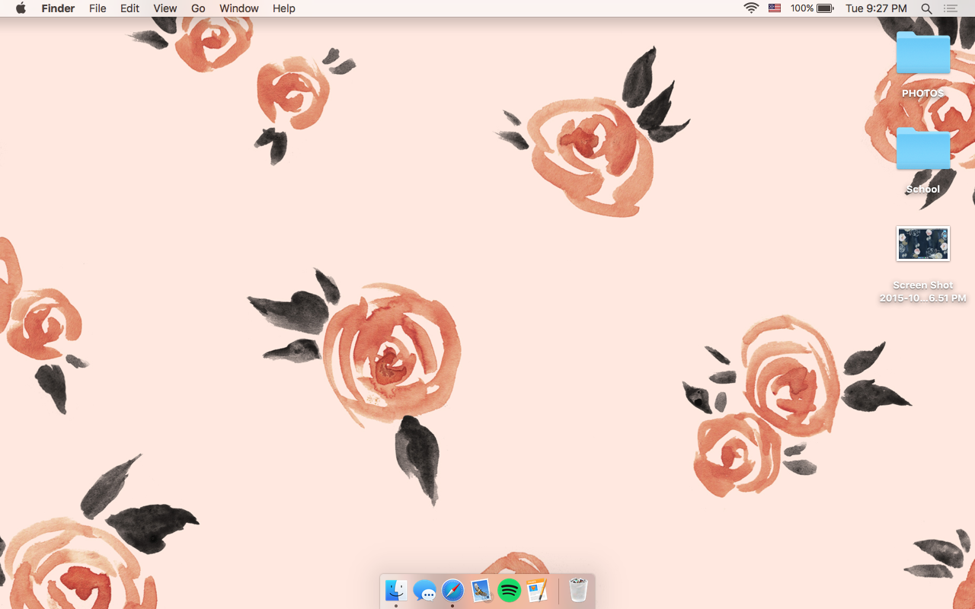Open Spotlight search
Screen dimensions: 975x609
(x=926, y=8)
